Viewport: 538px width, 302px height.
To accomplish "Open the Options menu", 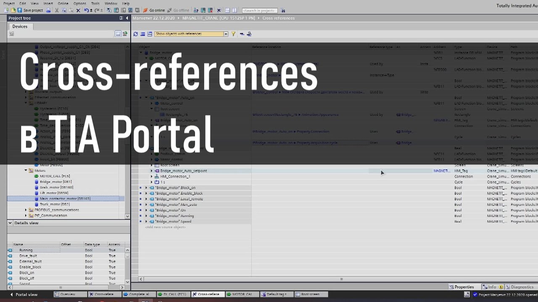I will point(79,3).
